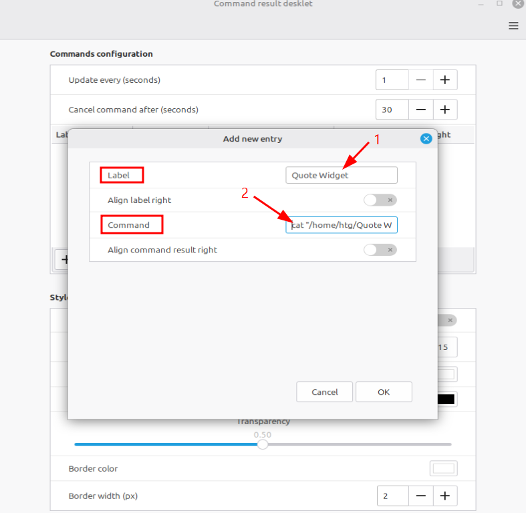Maximize the Command result desklet window
The image size is (526, 513).
click(x=499, y=3)
